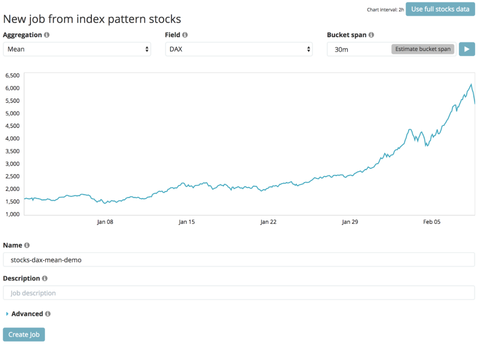Viewport: 479px width, 345px height.
Task: Click the Jan 15 label on chart axis
Action: [187, 222]
